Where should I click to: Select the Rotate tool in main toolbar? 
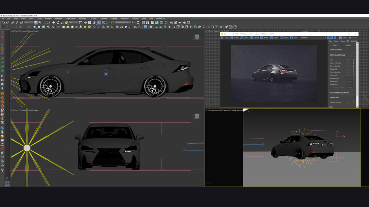[x=58, y=22]
